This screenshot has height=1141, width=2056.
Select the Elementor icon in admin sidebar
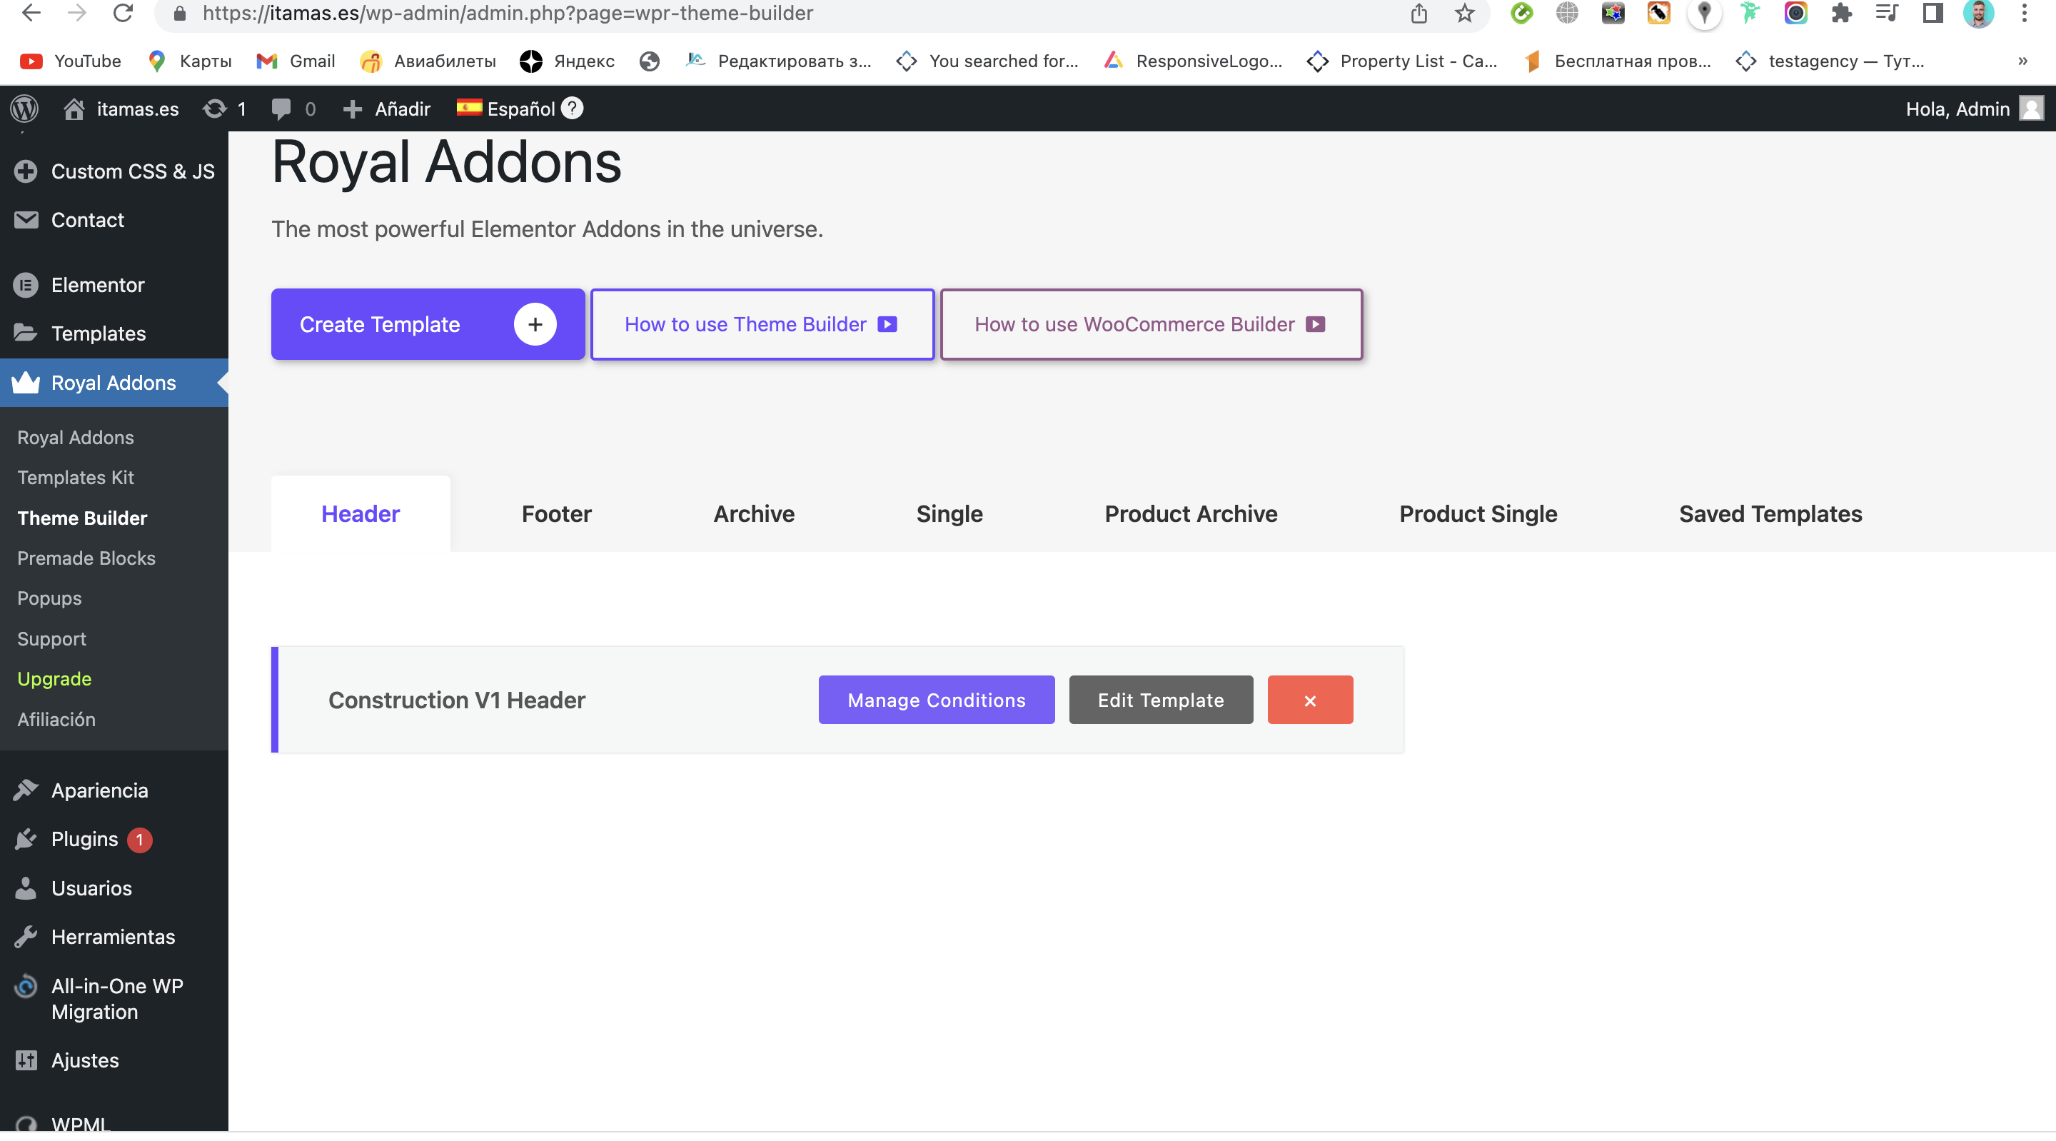coord(25,285)
